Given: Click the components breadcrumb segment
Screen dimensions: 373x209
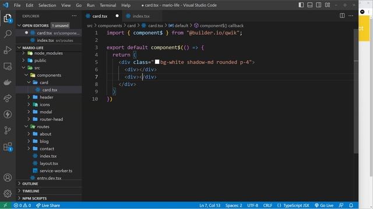Looking at the screenshot, I should coord(110,26).
